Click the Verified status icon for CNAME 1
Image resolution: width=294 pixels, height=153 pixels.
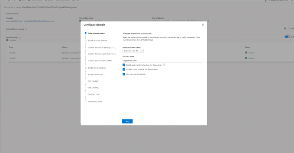(246, 52)
